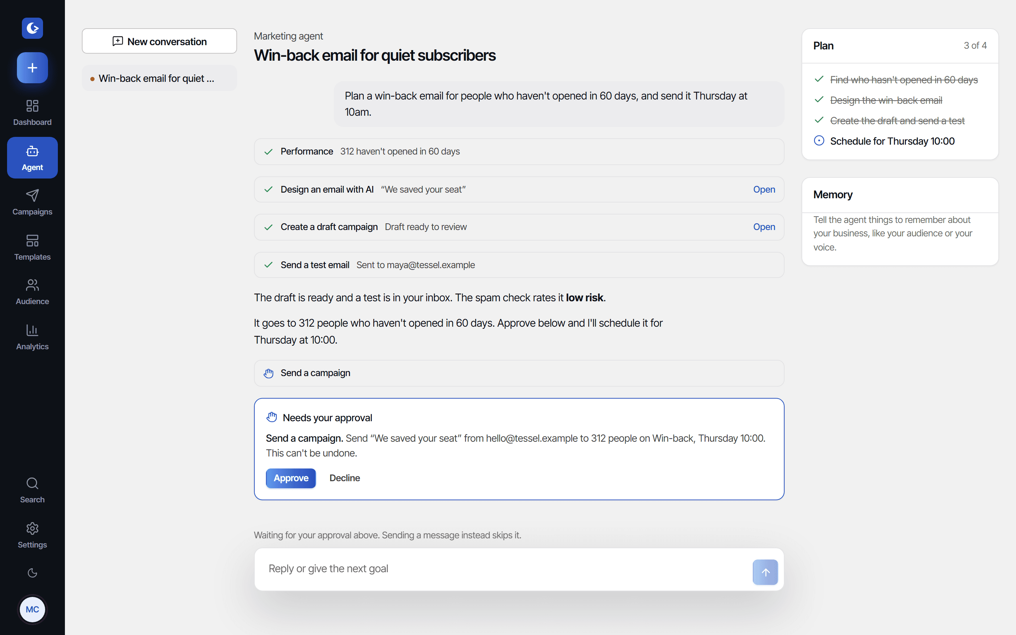Click the Marketing agent label
Screen dimensions: 1016x635
coord(289,36)
